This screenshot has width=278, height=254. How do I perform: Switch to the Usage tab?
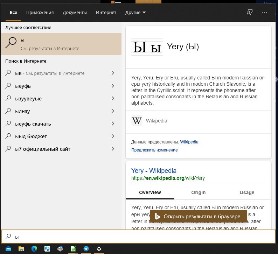coord(247,192)
